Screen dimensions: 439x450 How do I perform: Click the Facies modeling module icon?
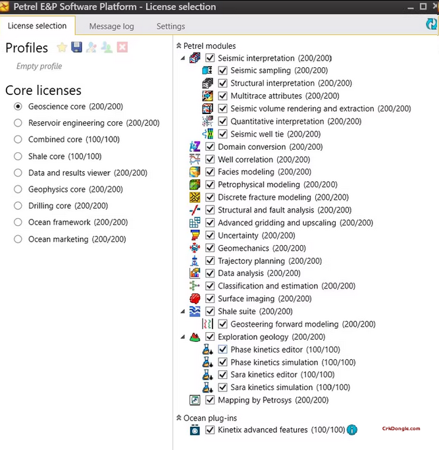point(195,172)
